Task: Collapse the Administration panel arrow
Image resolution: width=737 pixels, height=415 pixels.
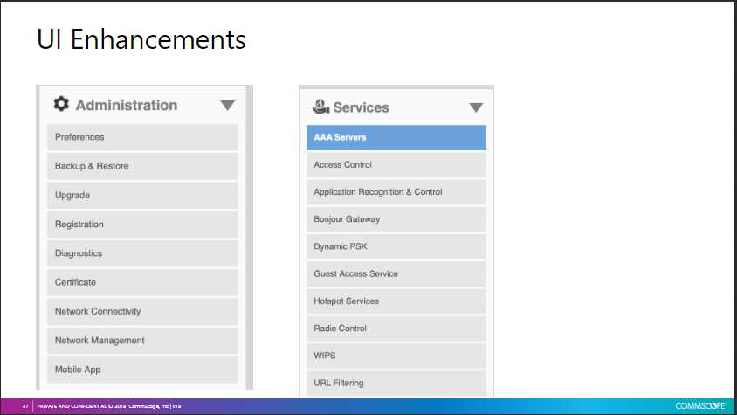Action: tap(227, 106)
